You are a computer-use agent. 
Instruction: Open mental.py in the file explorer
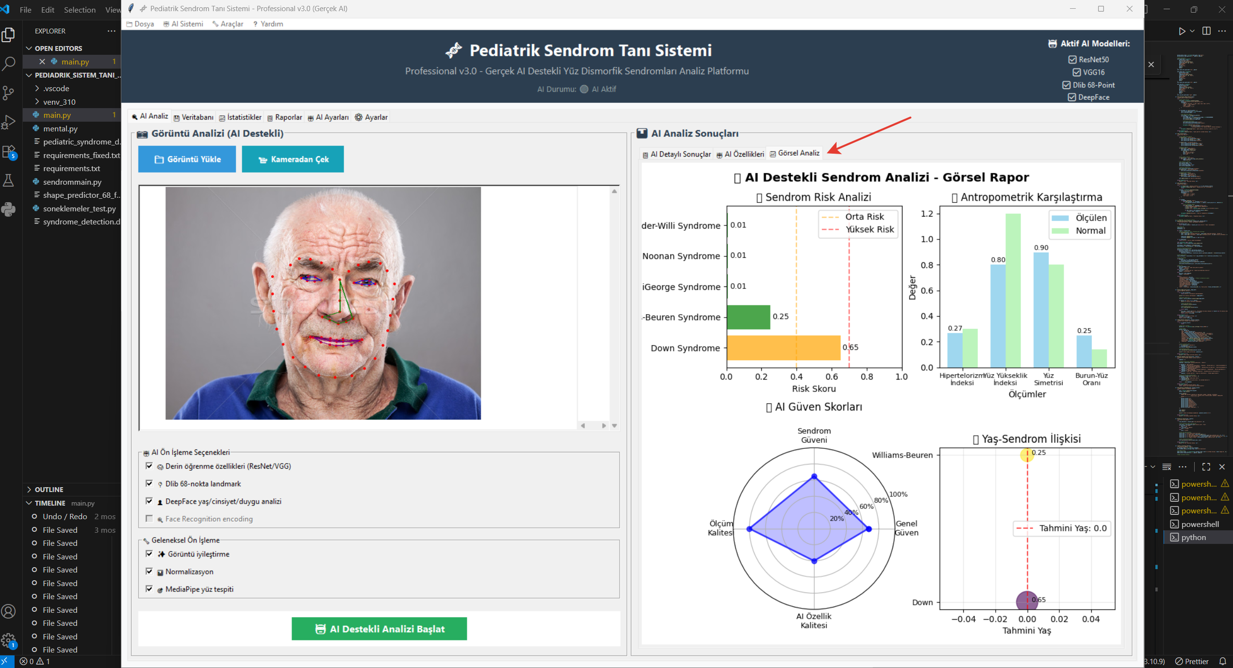tap(60, 128)
